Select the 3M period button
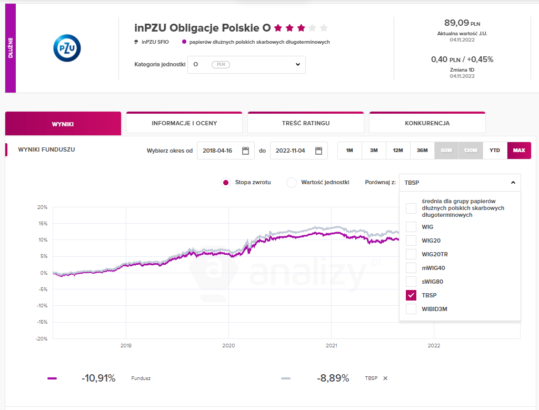 [x=374, y=151]
